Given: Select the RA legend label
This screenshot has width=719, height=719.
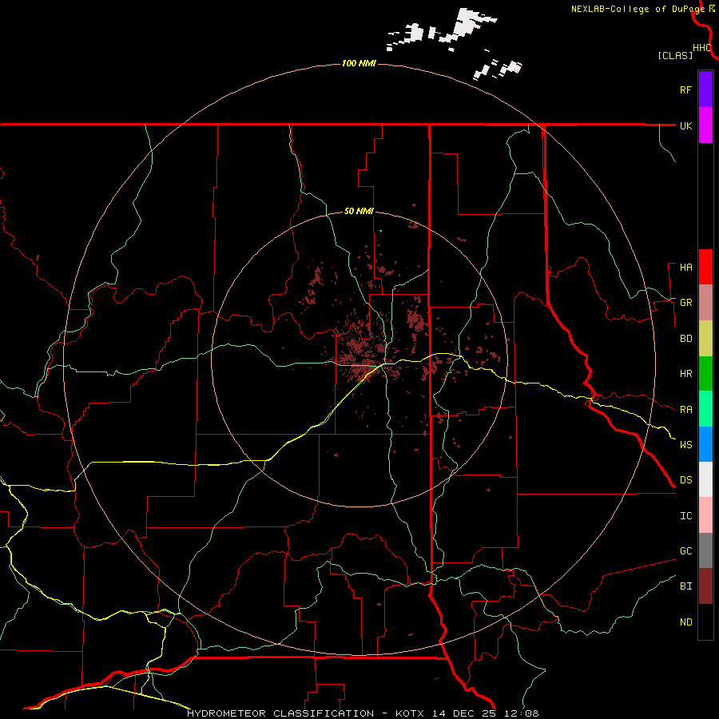Looking at the screenshot, I should click(685, 410).
